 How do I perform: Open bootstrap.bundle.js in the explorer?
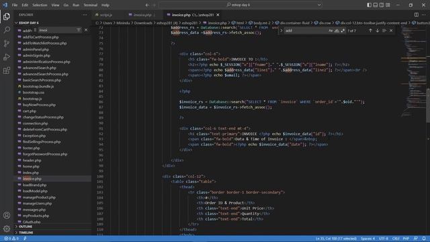pos(38,87)
